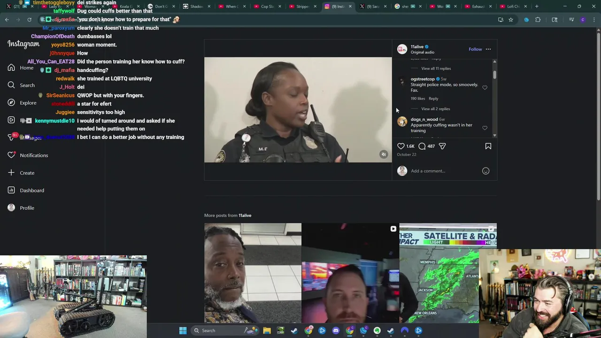
Task: Click the 190 likes count on the comment
Action: pos(418,99)
